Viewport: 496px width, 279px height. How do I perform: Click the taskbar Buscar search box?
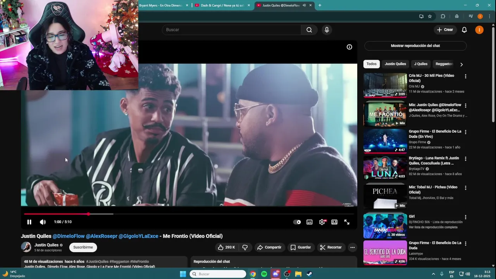coord(218,274)
